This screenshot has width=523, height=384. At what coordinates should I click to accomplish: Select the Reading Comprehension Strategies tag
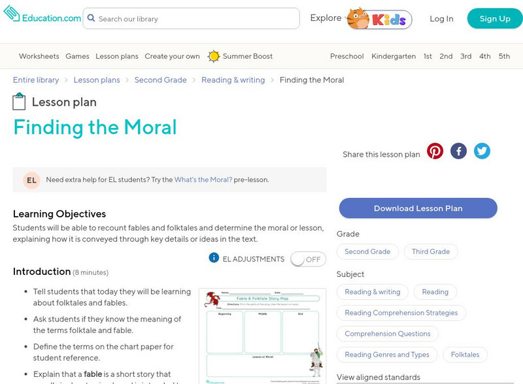(401, 313)
